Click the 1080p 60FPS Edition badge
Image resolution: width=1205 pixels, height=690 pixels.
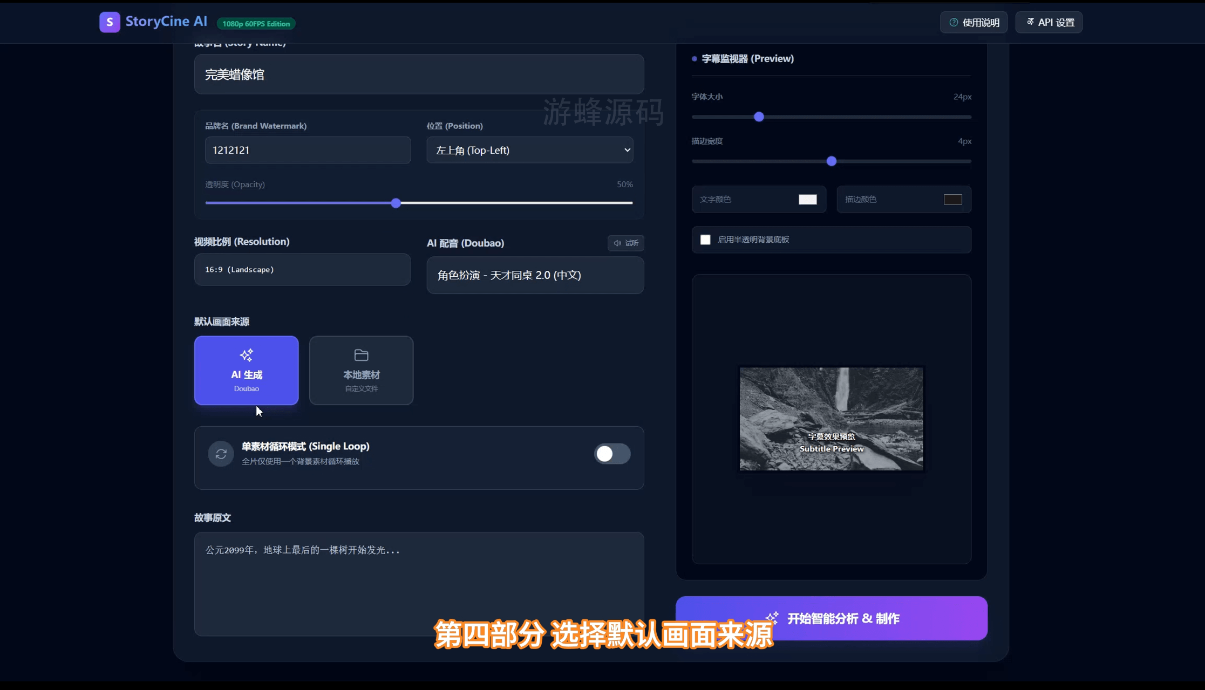[256, 24]
